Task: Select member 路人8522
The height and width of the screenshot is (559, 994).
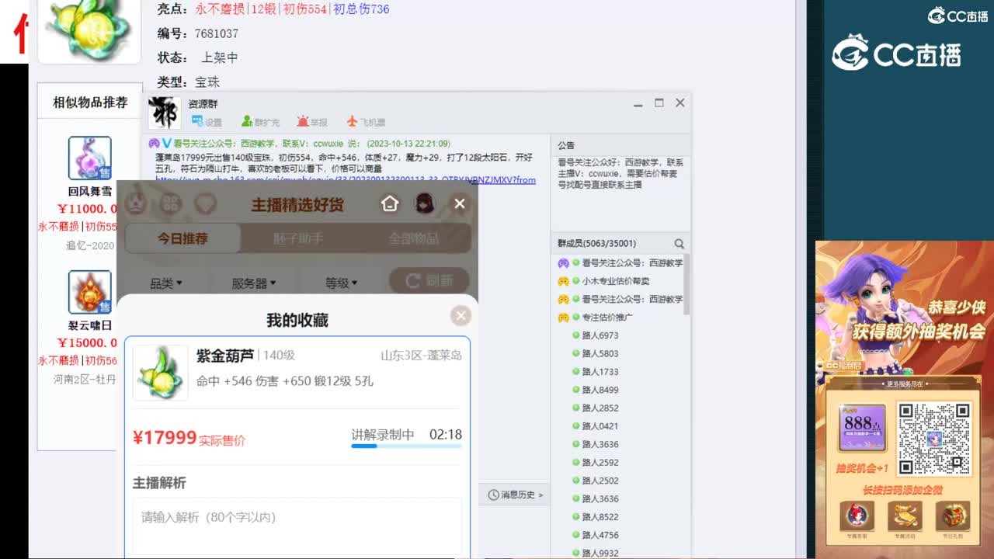Action: point(600,517)
